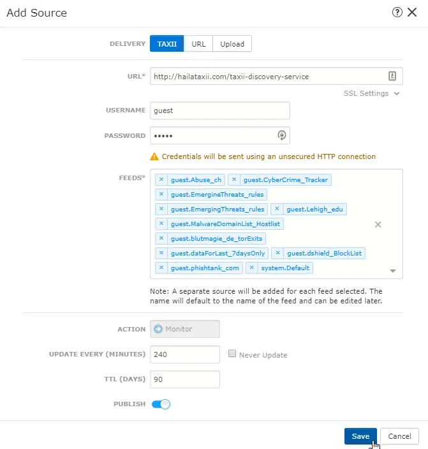Screen dimensions: 428x449
Task: Expand the SSL Settings section
Action: pos(371,93)
